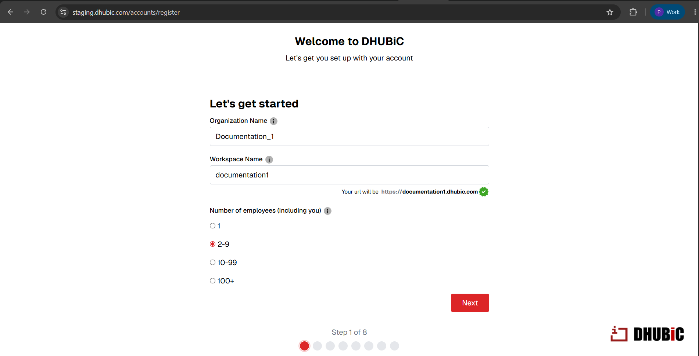This screenshot has width=699, height=356.
Task: Click the red Next button
Action: [470, 303]
